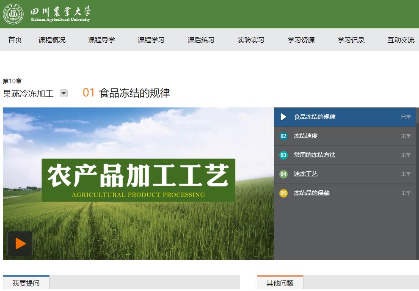Image resolution: width=419 pixels, height=291 pixels.
Task: Click the 02 number badge icon
Action: [283, 136]
